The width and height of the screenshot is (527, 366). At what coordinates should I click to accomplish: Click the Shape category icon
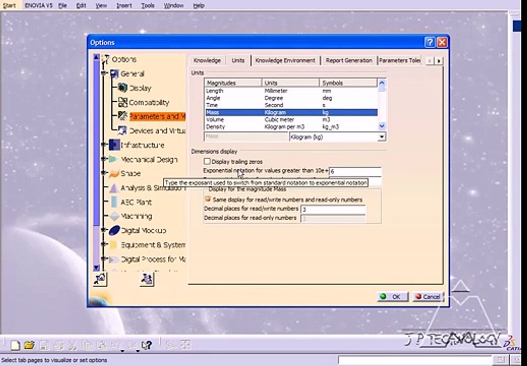[x=114, y=174]
